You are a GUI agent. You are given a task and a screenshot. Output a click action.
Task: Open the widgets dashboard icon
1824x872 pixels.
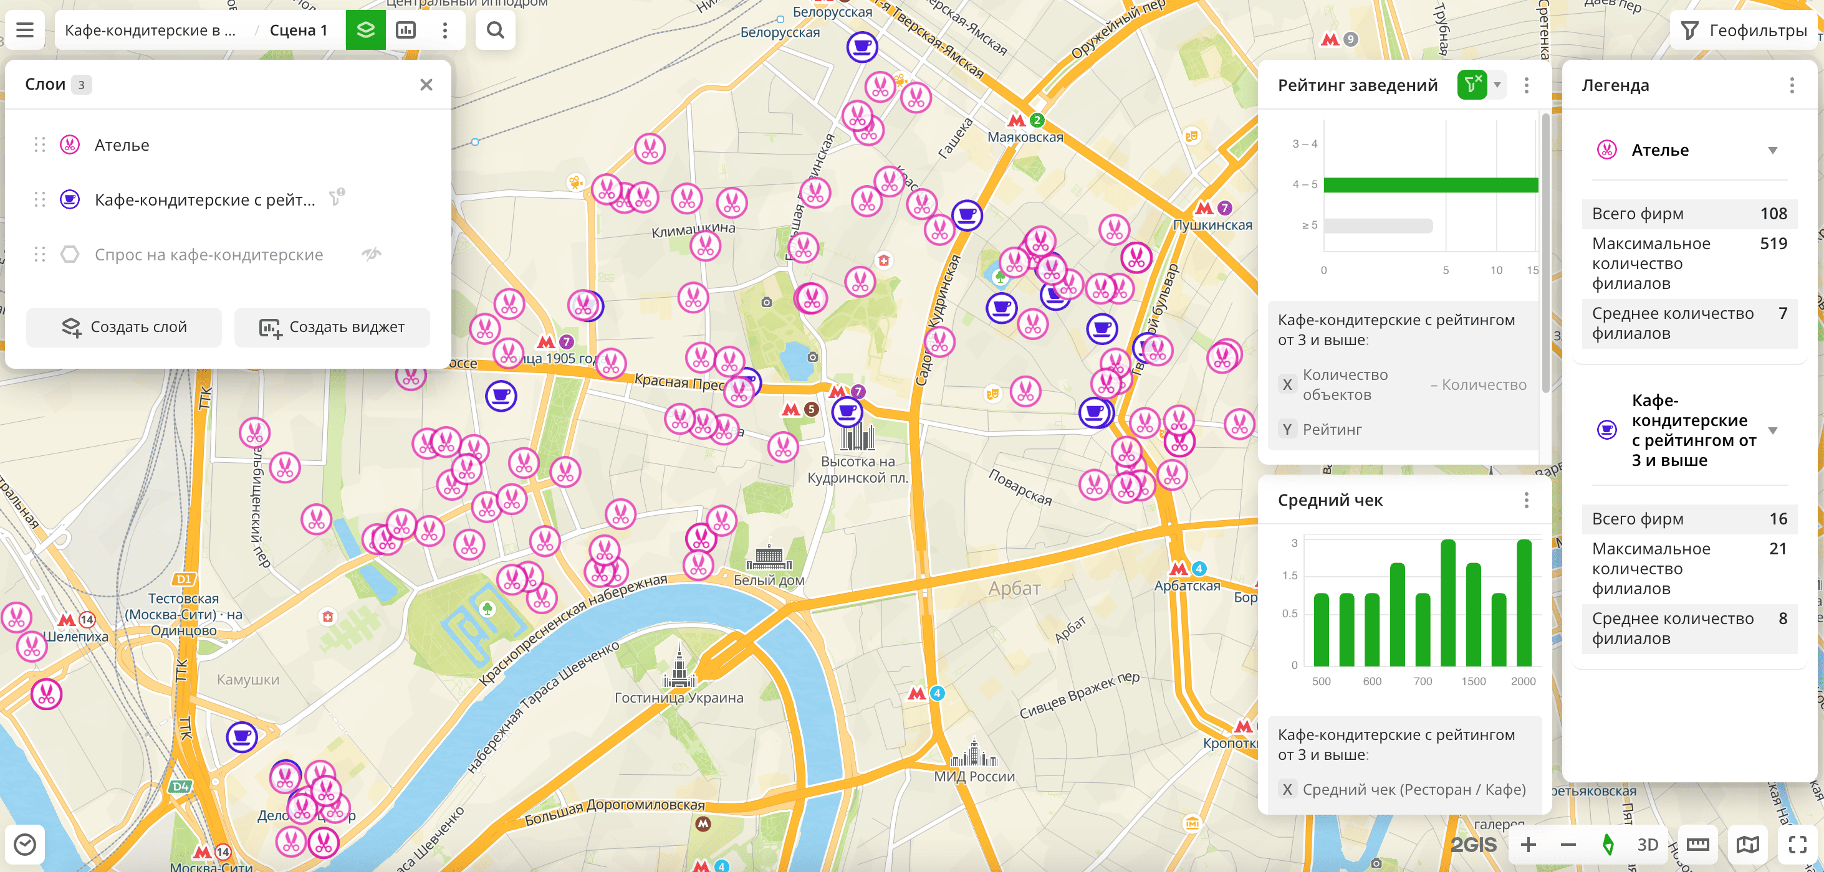coord(406,31)
